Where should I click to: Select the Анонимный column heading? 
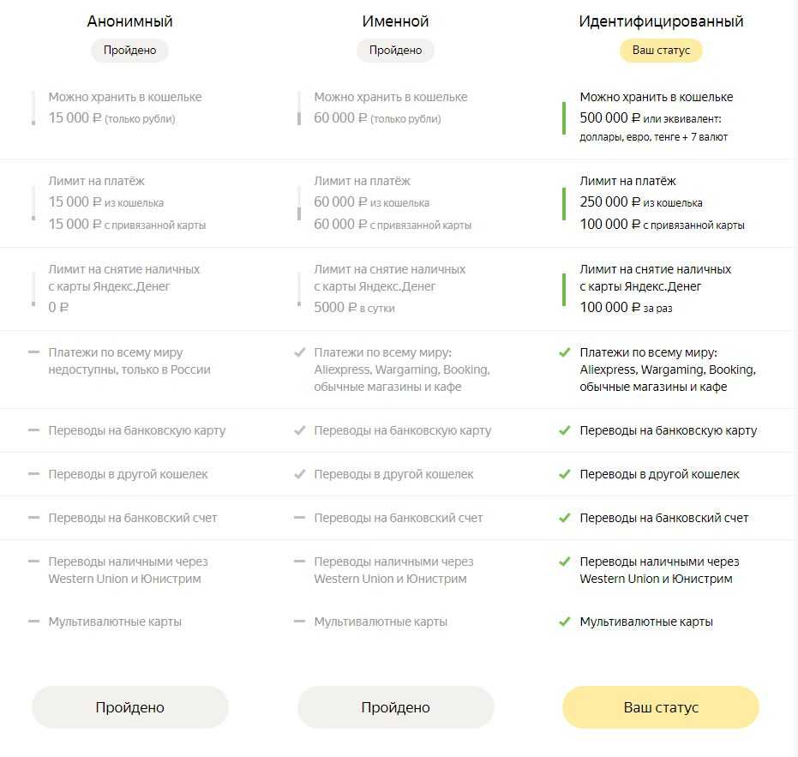pos(129,21)
